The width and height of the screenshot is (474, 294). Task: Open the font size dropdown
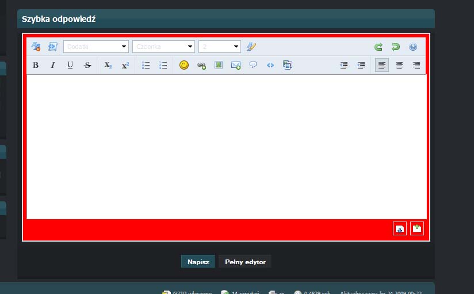[x=220, y=47]
